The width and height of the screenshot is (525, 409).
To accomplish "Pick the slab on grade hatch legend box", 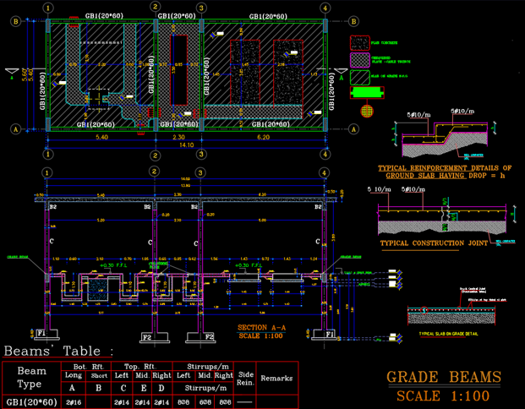I will (x=360, y=78).
